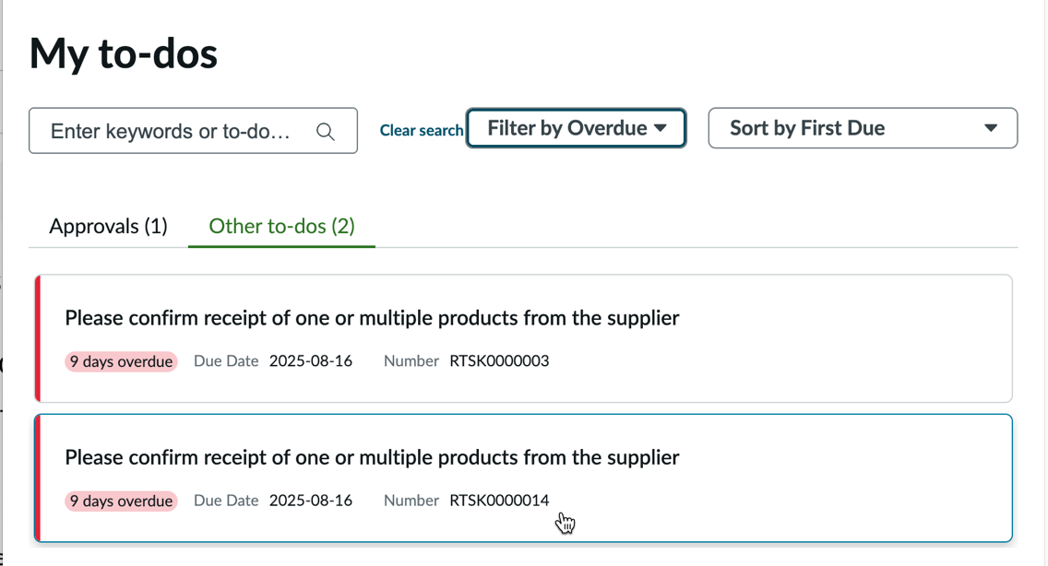Image resolution: width=1048 pixels, height=566 pixels.
Task: Click the Sort by First Due arrow
Action: [991, 128]
